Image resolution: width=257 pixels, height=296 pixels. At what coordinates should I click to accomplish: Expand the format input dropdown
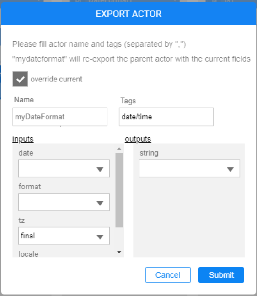tap(64, 202)
